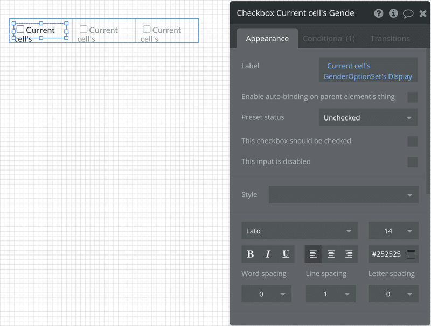This screenshot has width=431, height=326.
Task: Switch to the Appearance tab
Action: [267, 38]
